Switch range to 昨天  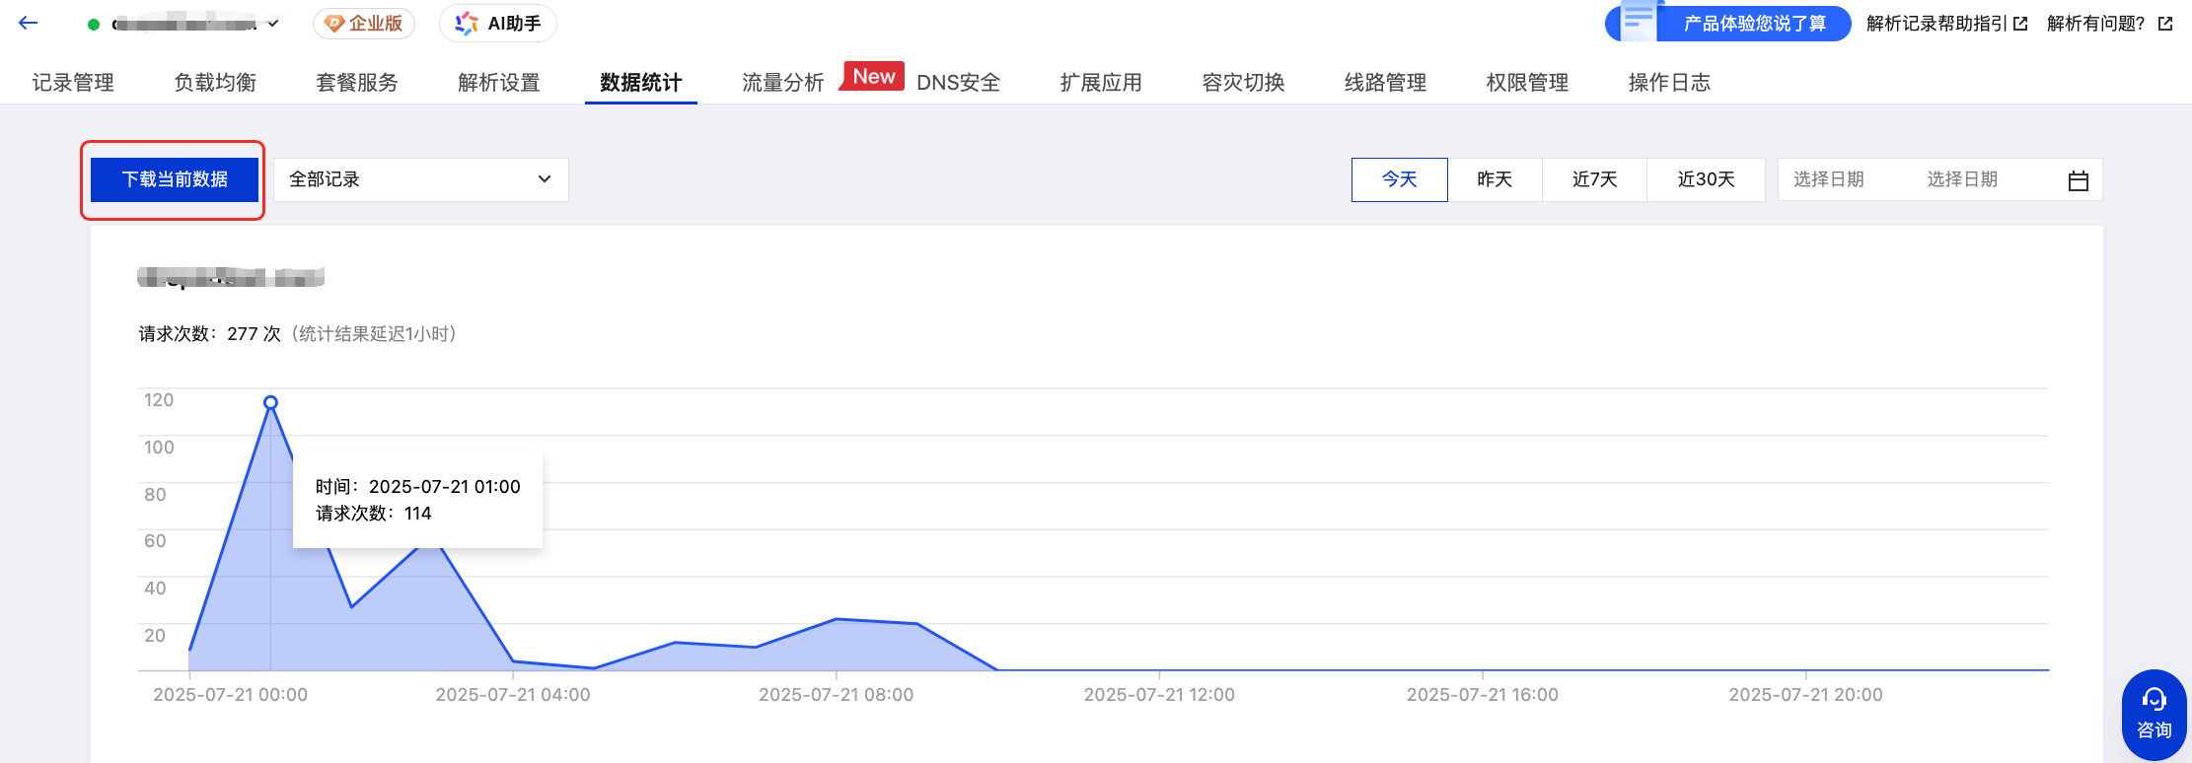point(1495,179)
